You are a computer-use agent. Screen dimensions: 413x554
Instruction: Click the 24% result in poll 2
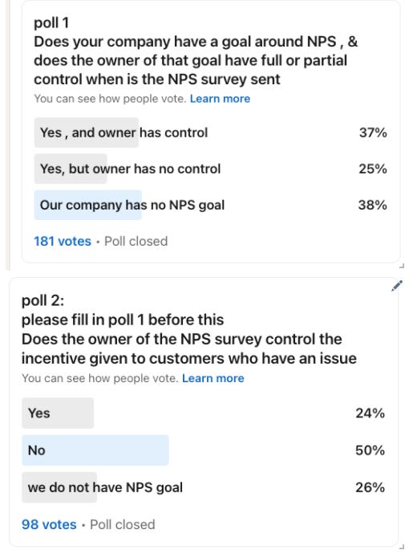[x=370, y=413]
